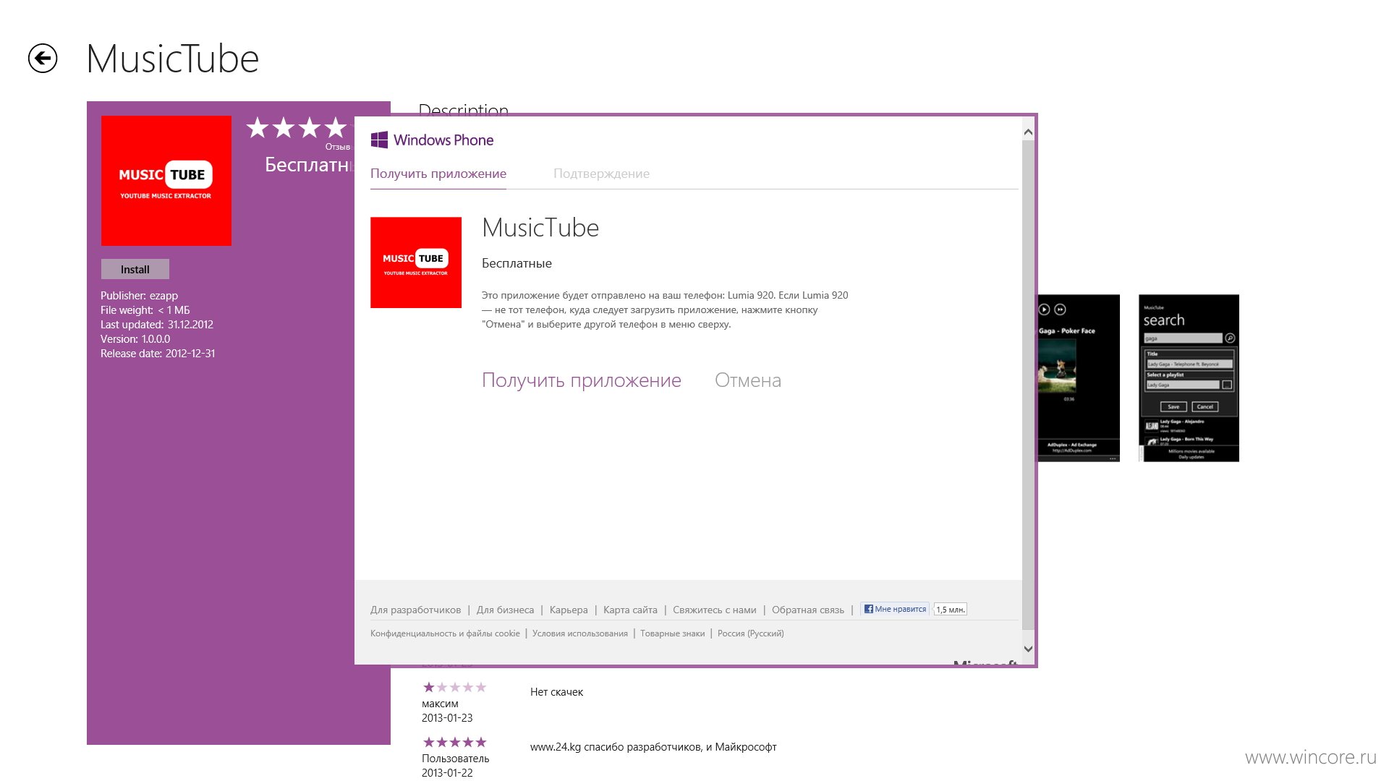This screenshot has height=781, width=1389.
Task: Switch to the 'Подтверждение' tab
Action: point(601,174)
